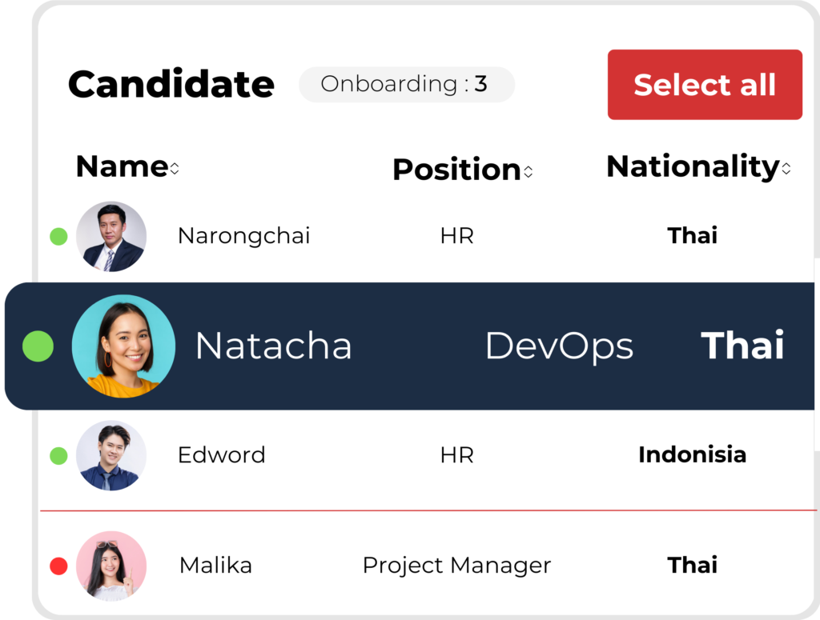This screenshot has width=820, height=620.
Task: Click the Select all button
Action: pos(705,85)
